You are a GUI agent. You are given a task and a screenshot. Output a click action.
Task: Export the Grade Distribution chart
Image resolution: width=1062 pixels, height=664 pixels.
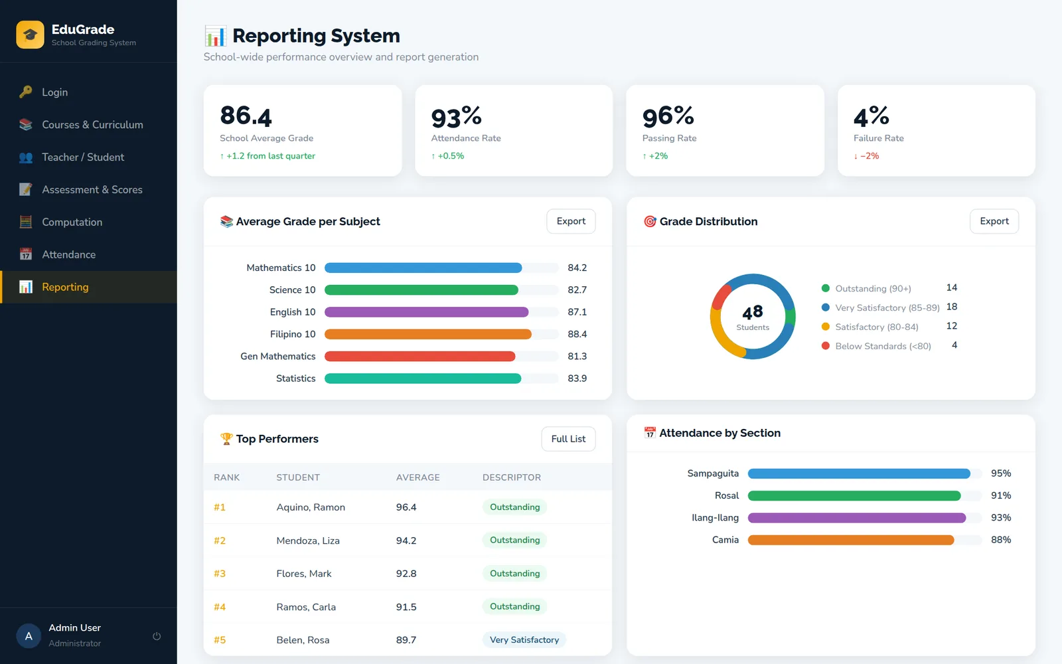(x=994, y=221)
